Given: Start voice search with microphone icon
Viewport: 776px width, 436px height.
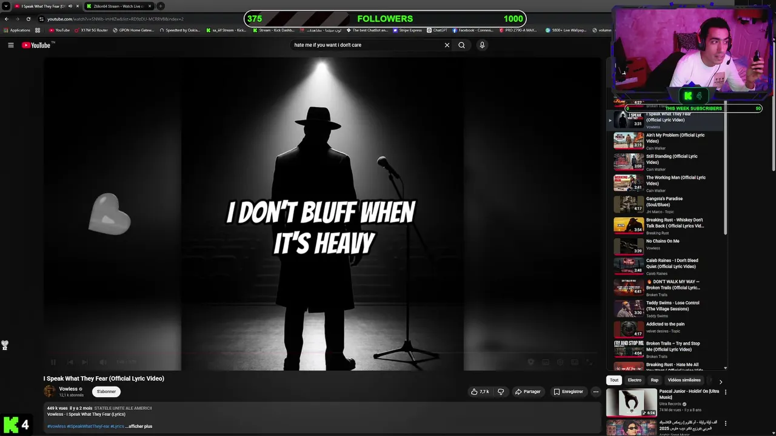Looking at the screenshot, I should [x=482, y=45].
